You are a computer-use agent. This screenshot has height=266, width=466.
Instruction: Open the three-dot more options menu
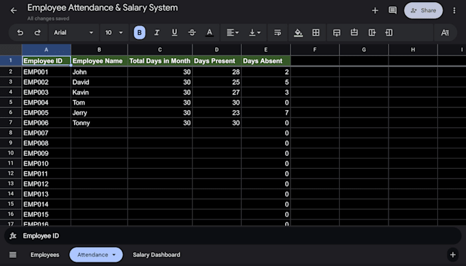coord(454,11)
